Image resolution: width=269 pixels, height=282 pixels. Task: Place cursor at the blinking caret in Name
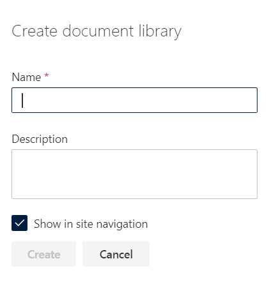point(22,100)
